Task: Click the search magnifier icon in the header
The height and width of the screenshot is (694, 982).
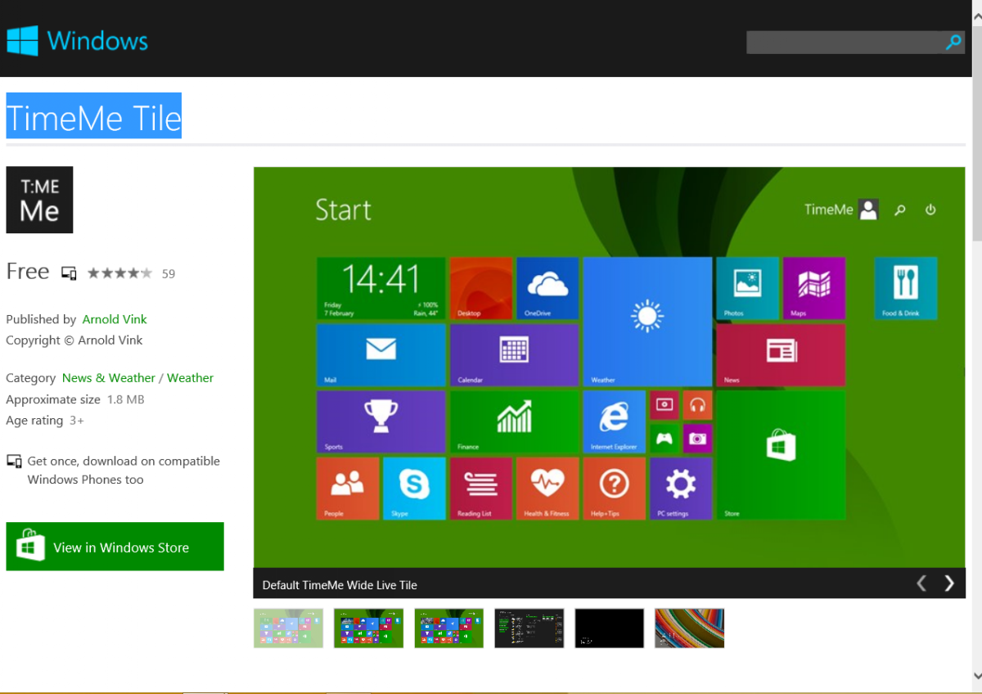Action: pyautogui.click(x=953, y=43)
